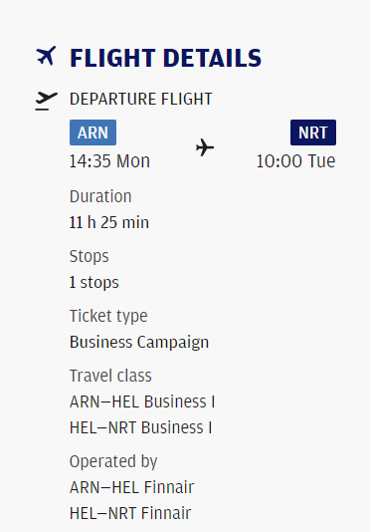Select the NRT airport badge
The height and width of the screenshot is (532, 370).
pyautogui.click(x=313, y=133)
